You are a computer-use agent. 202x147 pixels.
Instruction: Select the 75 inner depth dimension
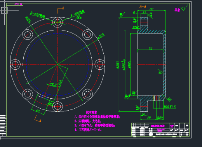pos(150,48)
